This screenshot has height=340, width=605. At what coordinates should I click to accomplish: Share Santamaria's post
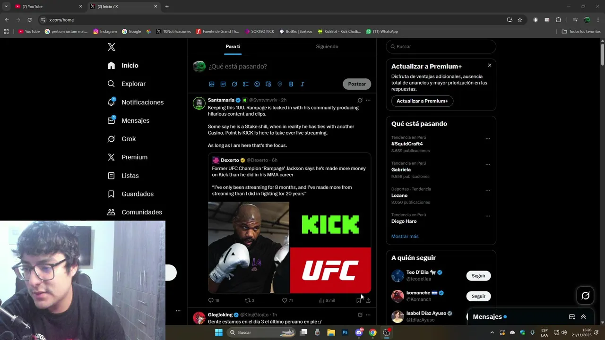click(x=368, y=300)
